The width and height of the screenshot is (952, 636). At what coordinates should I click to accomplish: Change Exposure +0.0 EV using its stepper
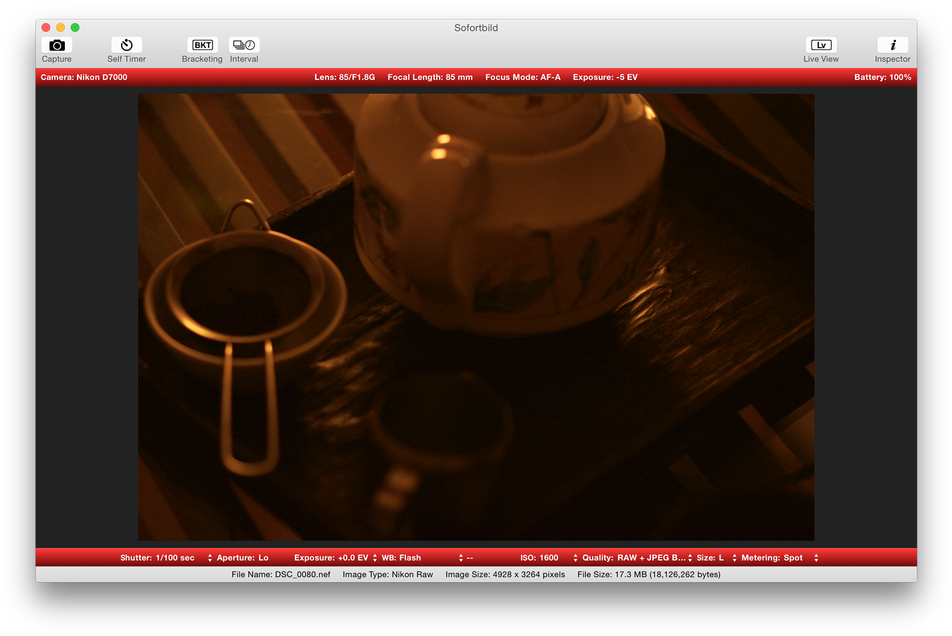(374, 557)
